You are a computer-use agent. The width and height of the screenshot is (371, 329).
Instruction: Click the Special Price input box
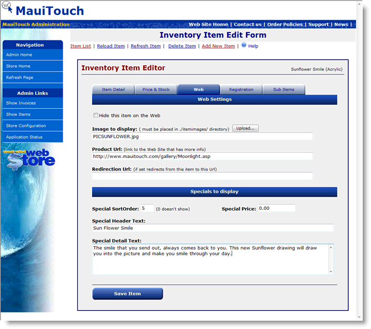pyautogui.click(x=276, y=208)
